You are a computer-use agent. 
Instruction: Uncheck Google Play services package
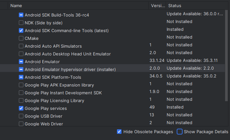[21, 108]
